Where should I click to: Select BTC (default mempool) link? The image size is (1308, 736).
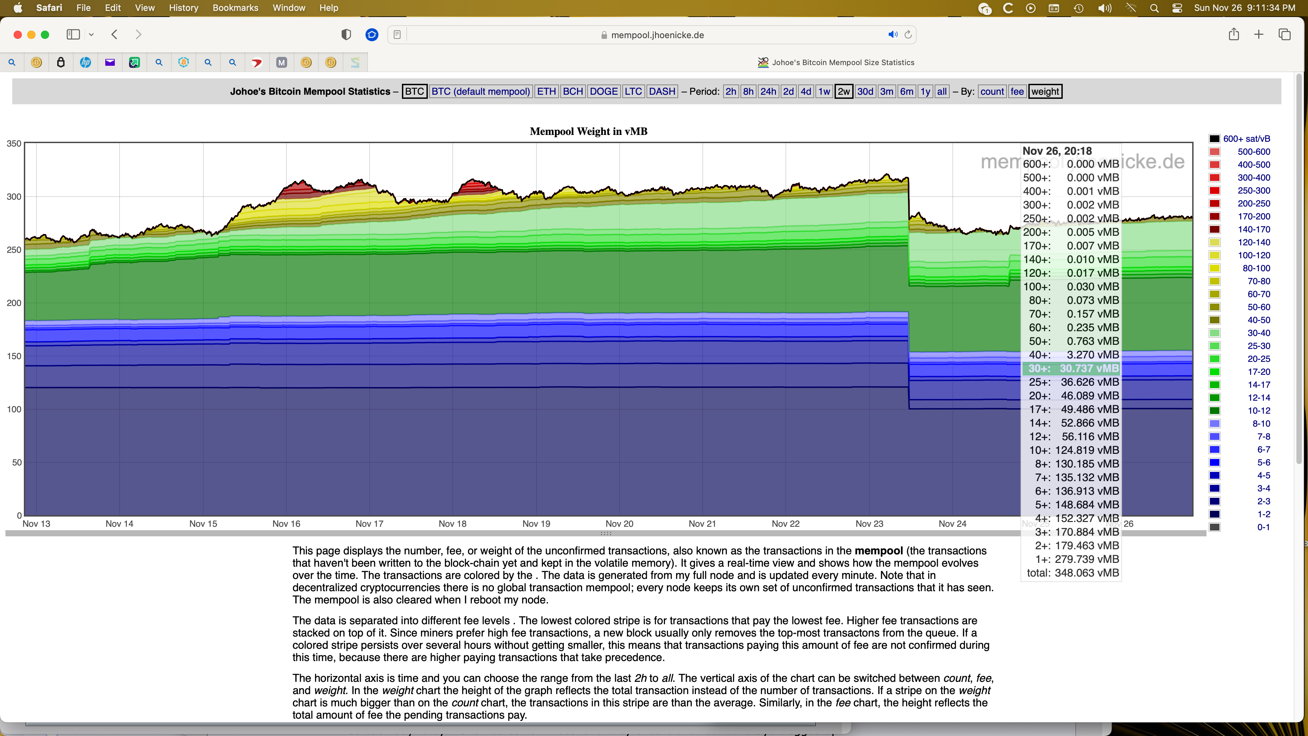point(480,91)
